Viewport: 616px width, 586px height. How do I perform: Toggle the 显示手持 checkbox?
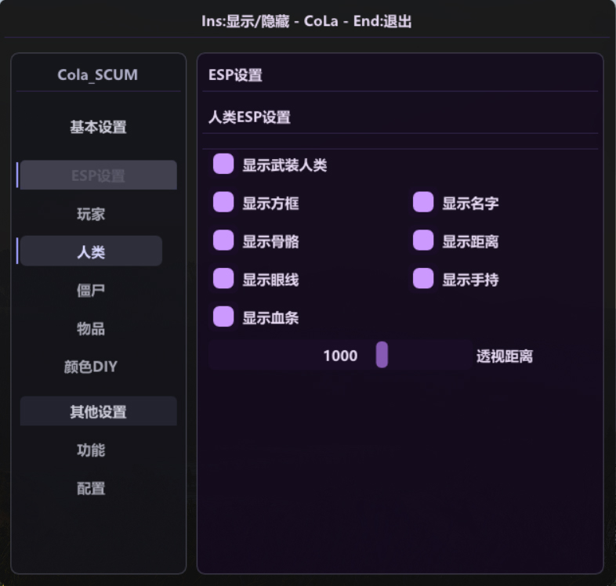(x=423, y=278)
